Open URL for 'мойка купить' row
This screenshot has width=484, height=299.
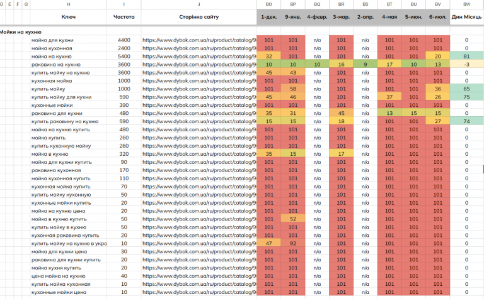(199, 138)
